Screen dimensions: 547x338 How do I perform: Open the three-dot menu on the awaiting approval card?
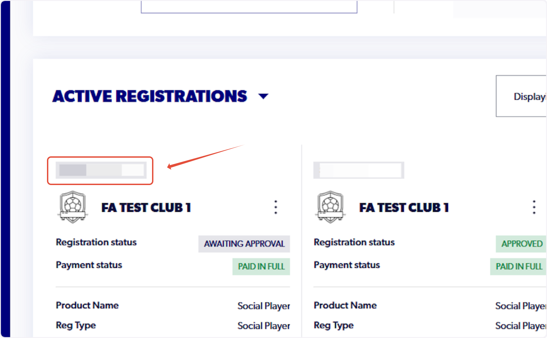tap(275, 207)
